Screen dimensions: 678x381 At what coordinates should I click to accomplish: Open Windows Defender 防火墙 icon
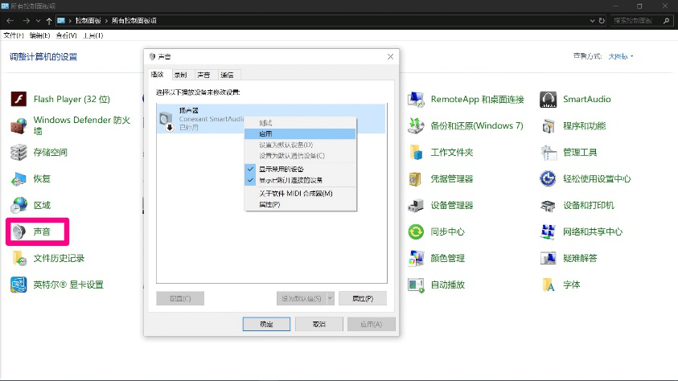(x=19, y=126)
